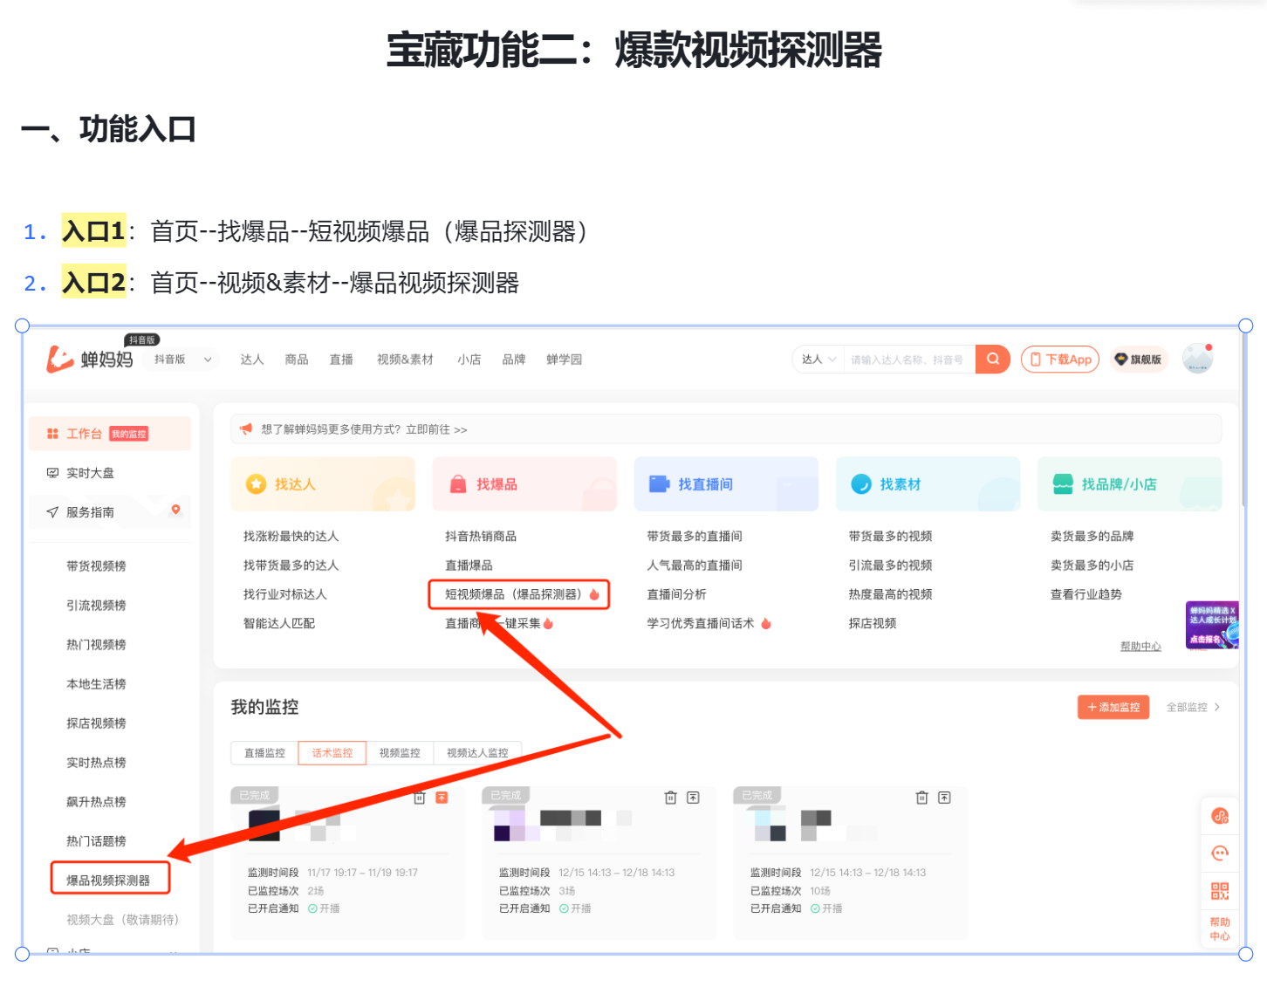Select 爆品视频探测器 in the sidebar
The height and width of the screenshot is (987, 1267).
(x=109, y=881)
